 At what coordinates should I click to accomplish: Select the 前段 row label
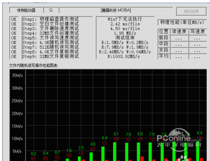point(164,38)
